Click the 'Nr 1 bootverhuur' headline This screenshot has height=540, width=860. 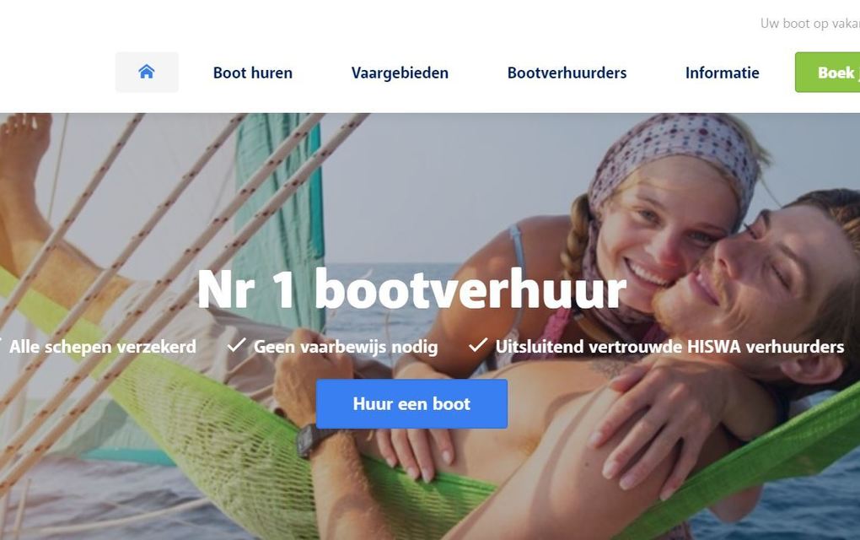411,289
